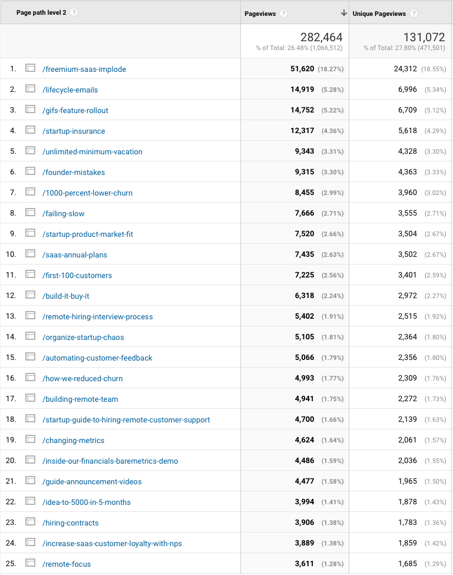Click the Pageviews help question mark icon
This screenshot has width=453, height=575.
pos(284,14)
